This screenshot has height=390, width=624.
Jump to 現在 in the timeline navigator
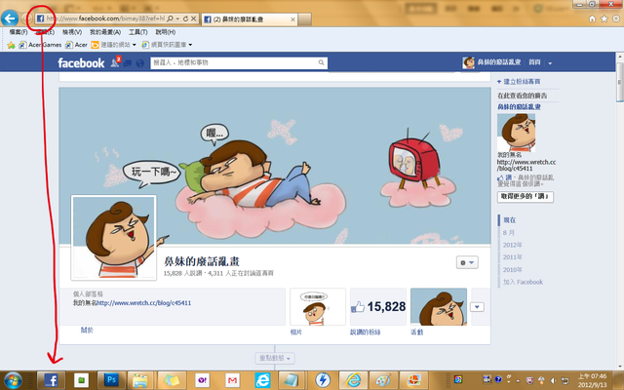[509, 220]
